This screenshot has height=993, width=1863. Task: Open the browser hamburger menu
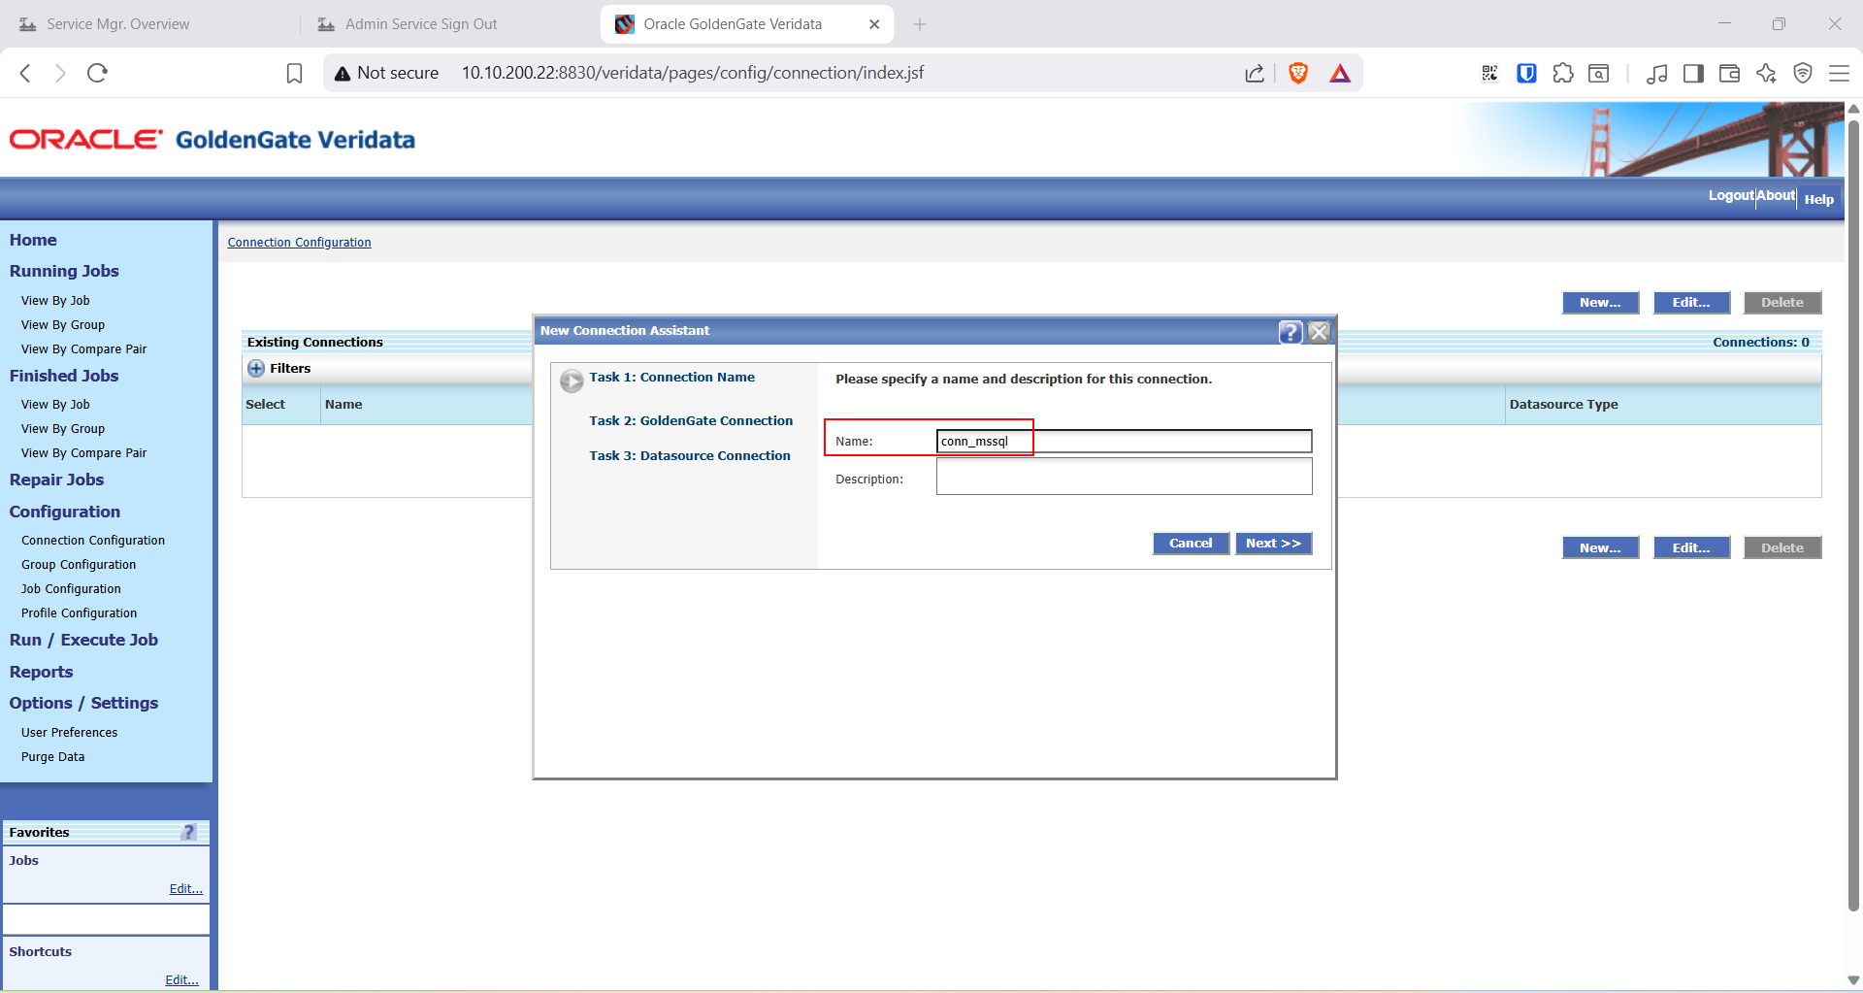pyautogui.click(x=1839, y=73)
